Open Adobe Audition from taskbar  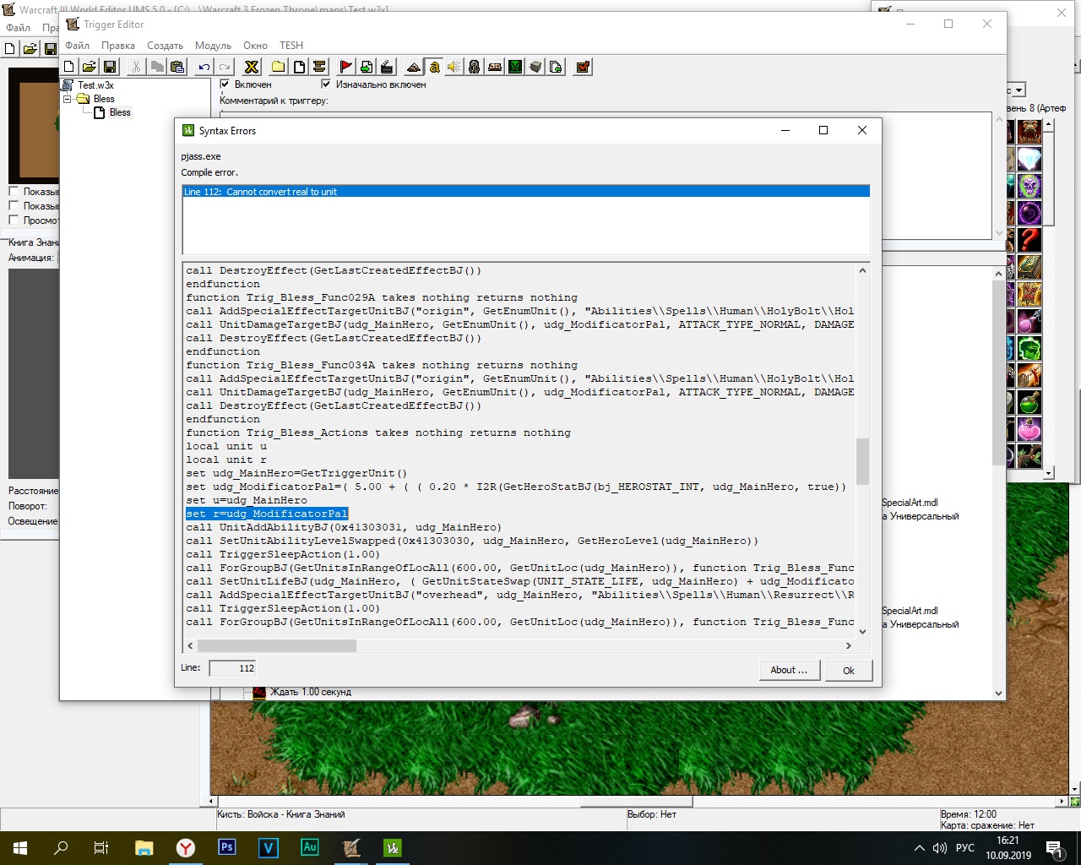pyautogui.click(x=309, y=848)
